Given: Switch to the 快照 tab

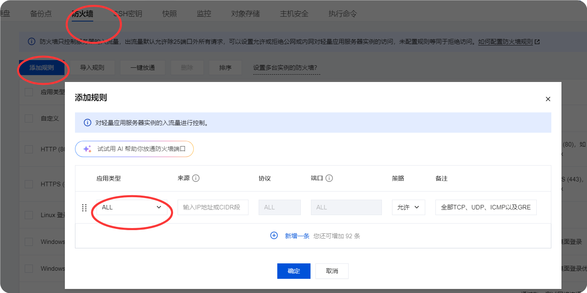Looking at the screenshot, I should click(169, 13).
